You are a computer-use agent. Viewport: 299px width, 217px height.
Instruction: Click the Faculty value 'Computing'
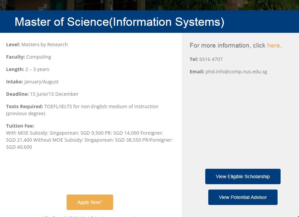(x=39, y=57)
